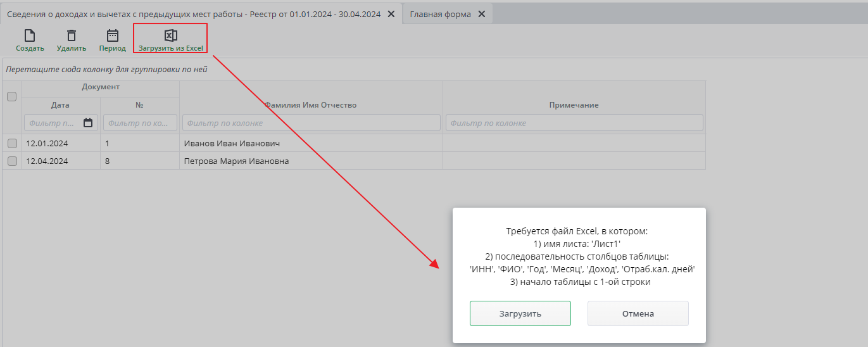Sort by the Дата column header
The height and width of the screenshot is (347, 868).
pos(61,105)
